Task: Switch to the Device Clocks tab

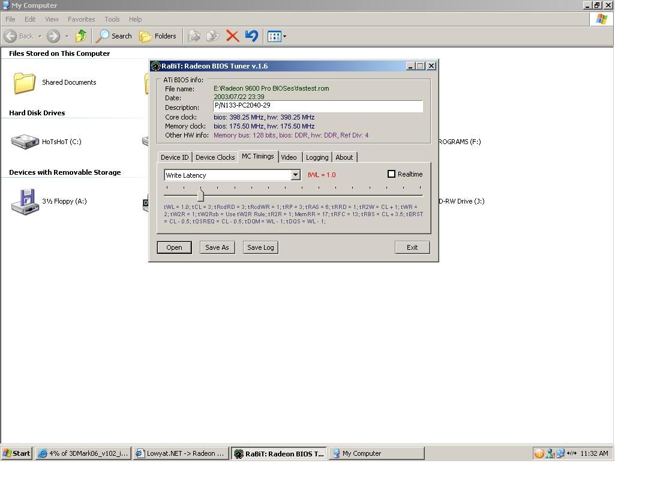Action: tap(215, 157)
